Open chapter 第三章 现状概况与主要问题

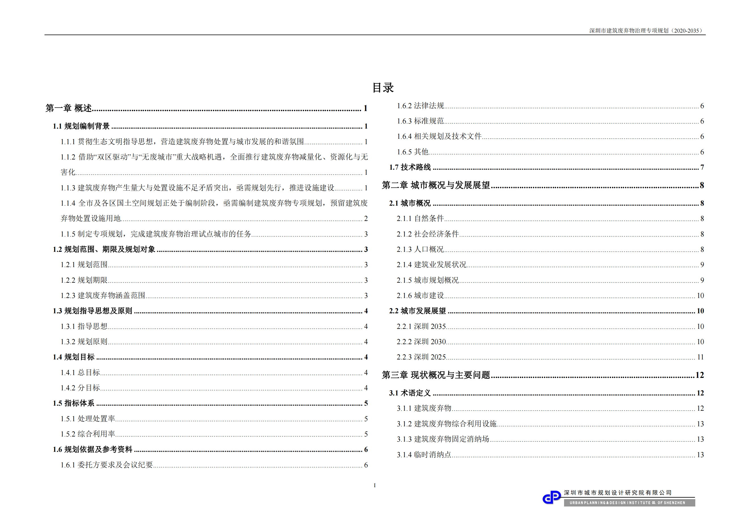tap(543, 375)
